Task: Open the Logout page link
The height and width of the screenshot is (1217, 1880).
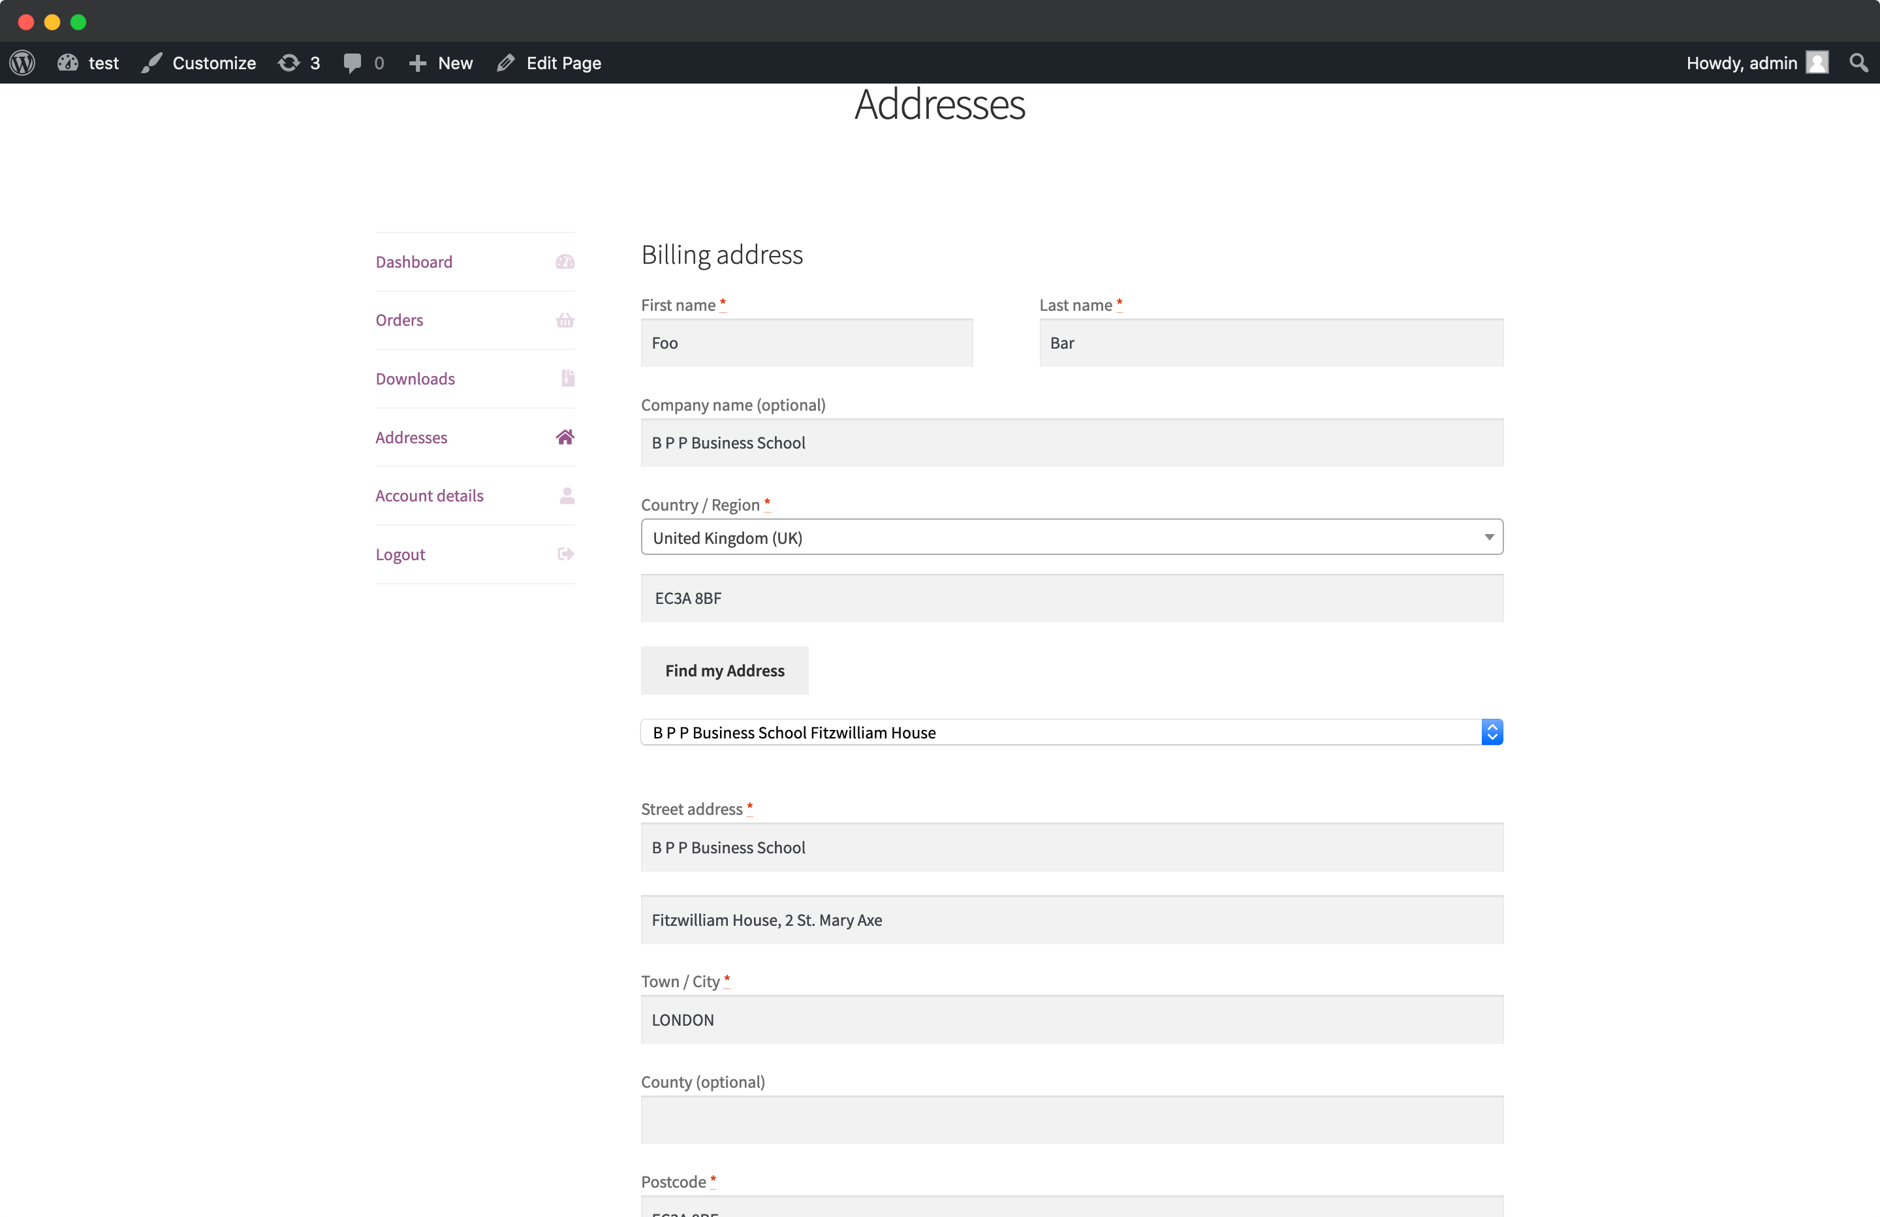Action: 399,554
